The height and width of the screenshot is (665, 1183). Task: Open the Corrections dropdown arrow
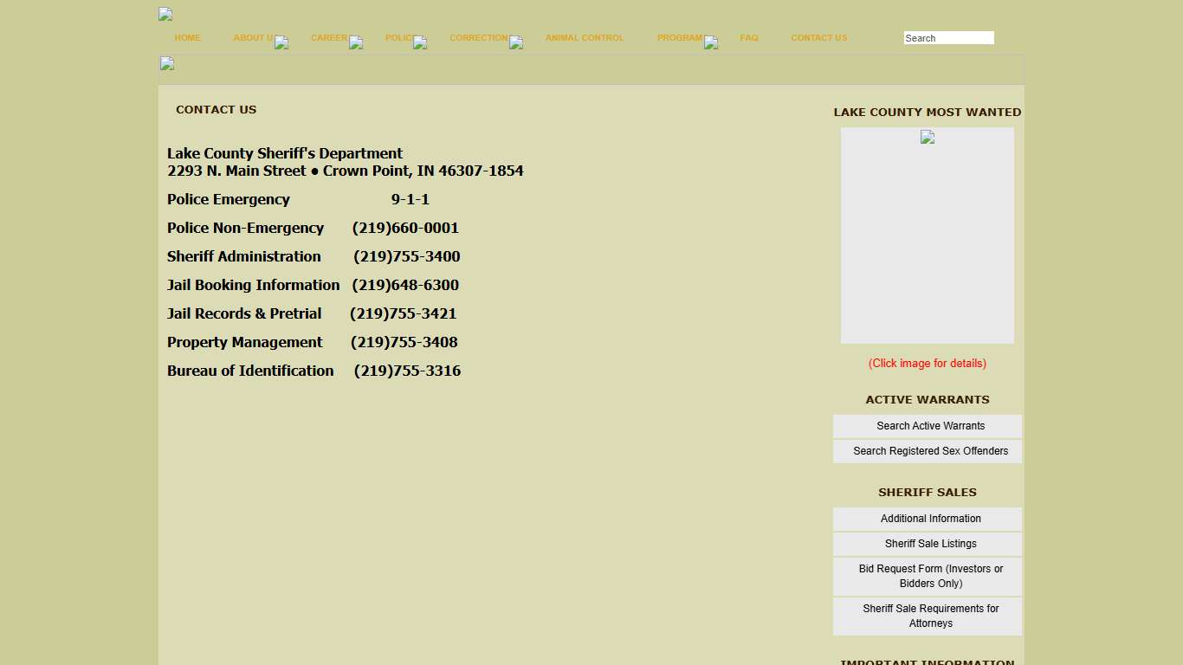516,42
